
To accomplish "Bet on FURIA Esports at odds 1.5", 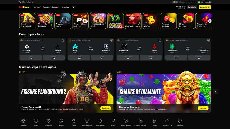I will pos(128,57).
